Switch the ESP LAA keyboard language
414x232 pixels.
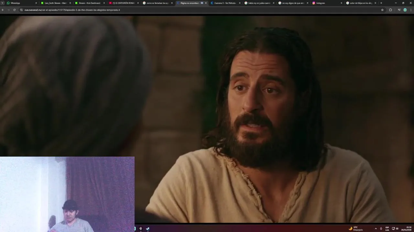click(x=387, y=228)
